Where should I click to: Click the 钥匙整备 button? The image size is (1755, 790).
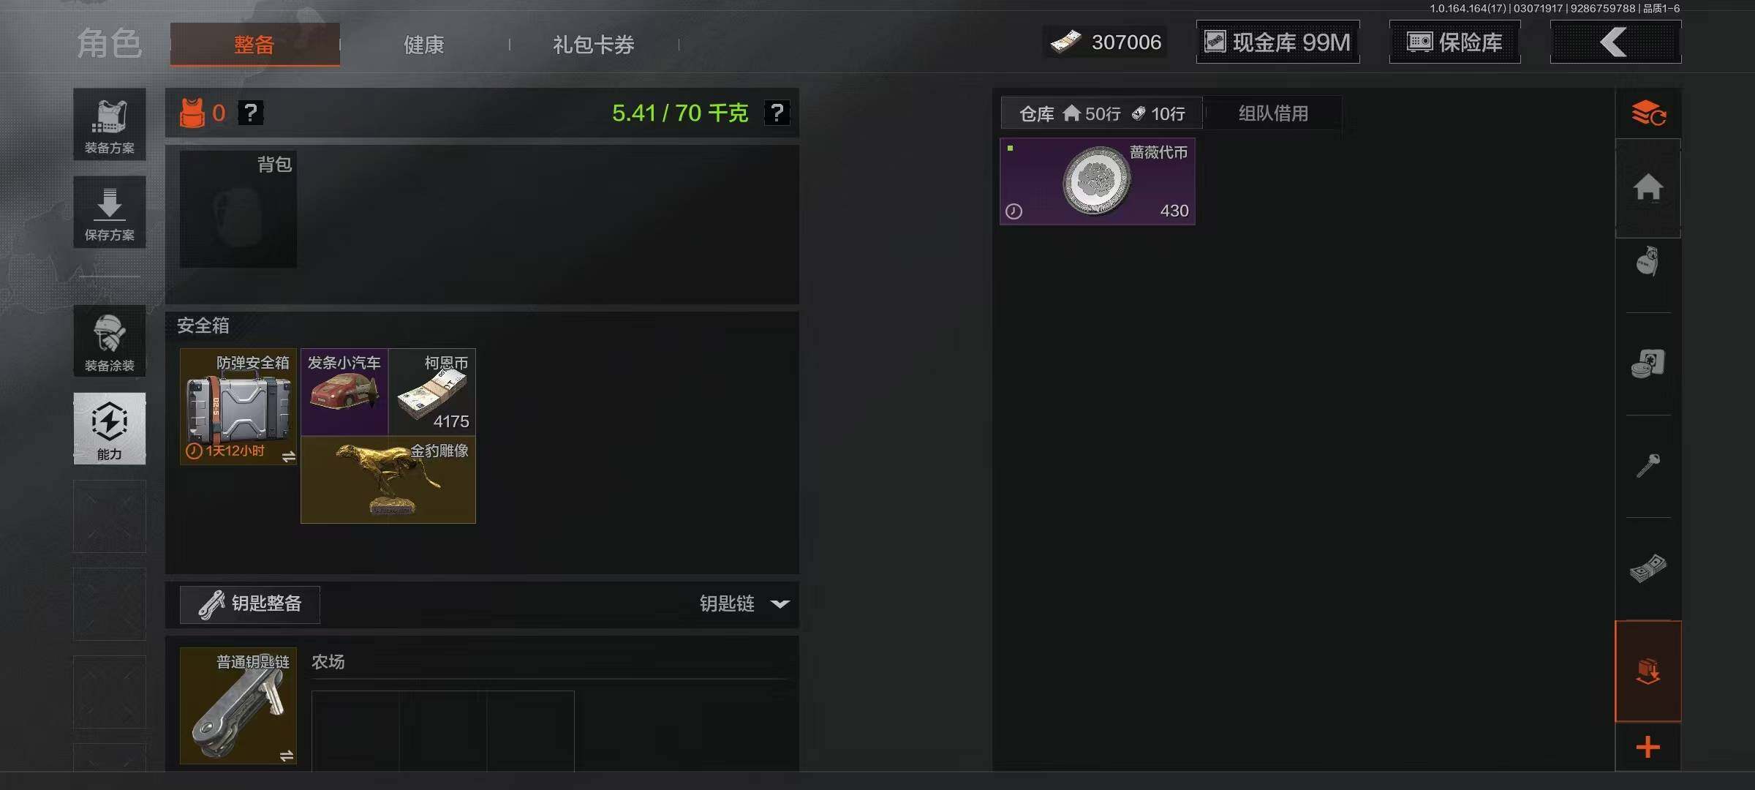250,604
